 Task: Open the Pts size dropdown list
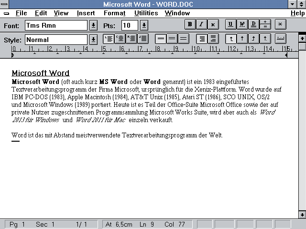[144, 25]
